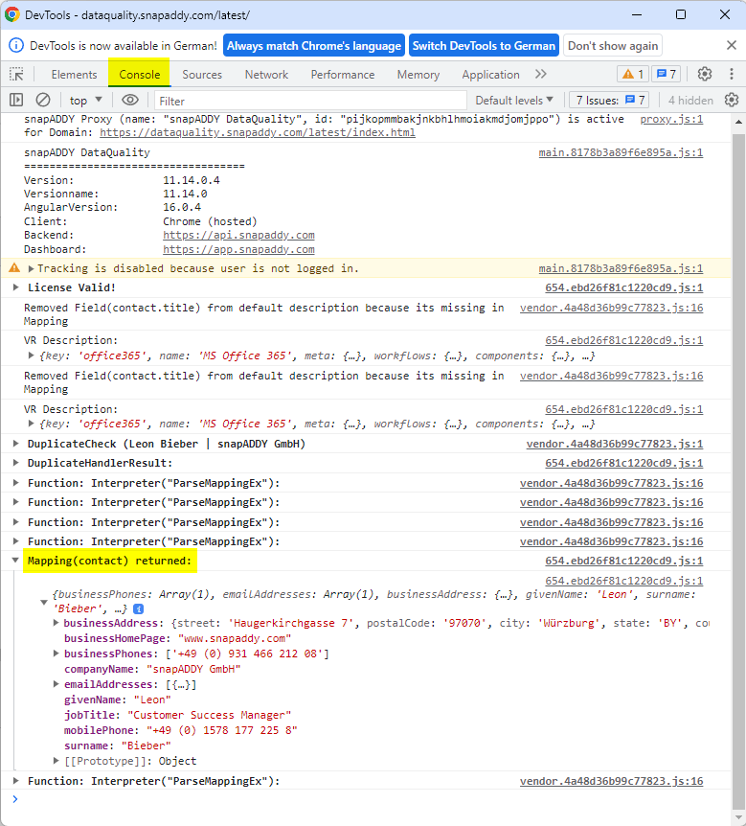Show more tabs with double chevron
Image resolution: width=746 pixels, height=826 pixels.
(541, 75)
